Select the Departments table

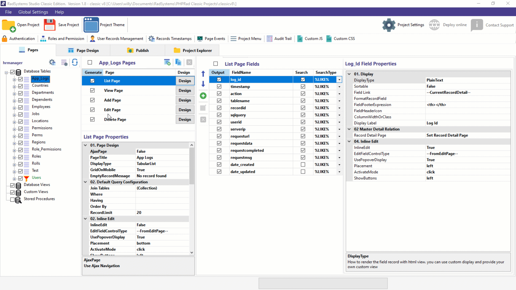pos(43,92)
